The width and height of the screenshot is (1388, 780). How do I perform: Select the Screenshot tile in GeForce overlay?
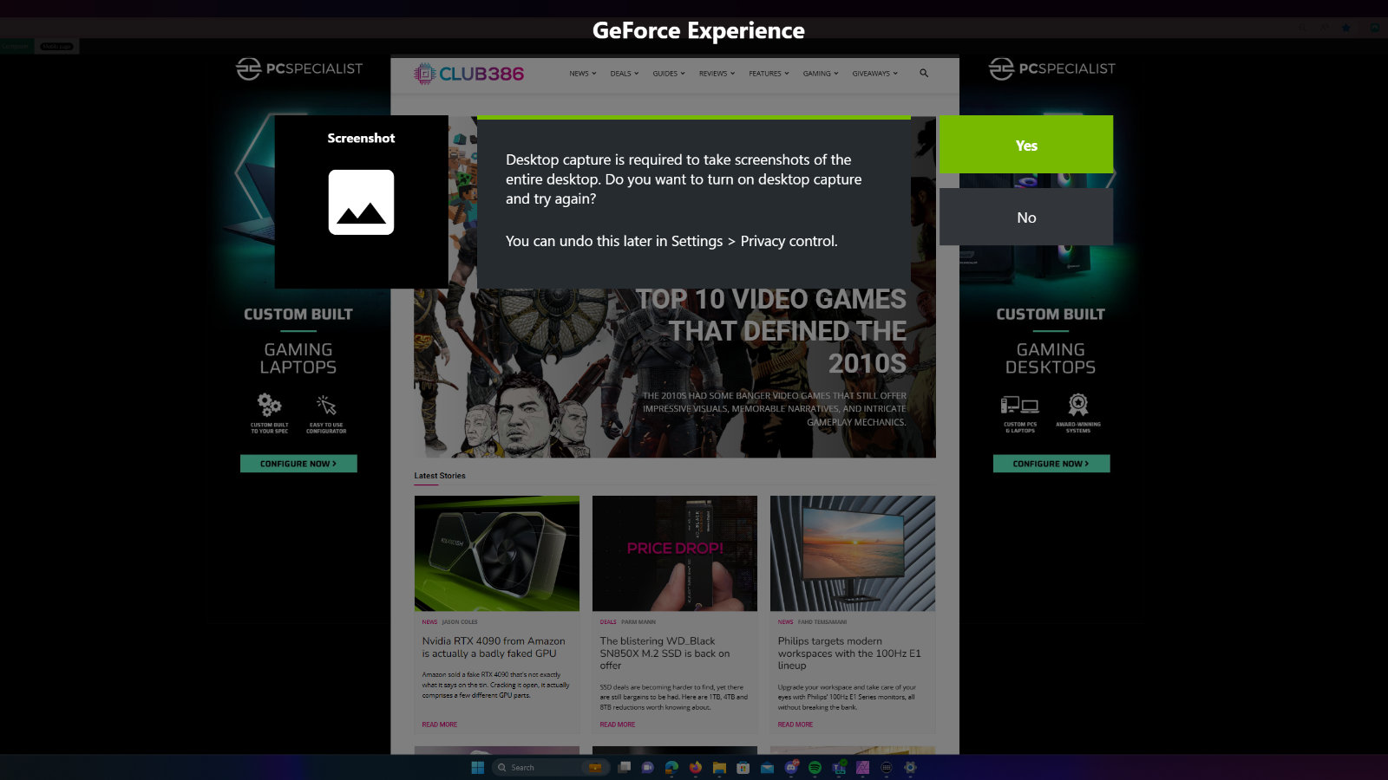coord(361,201)
